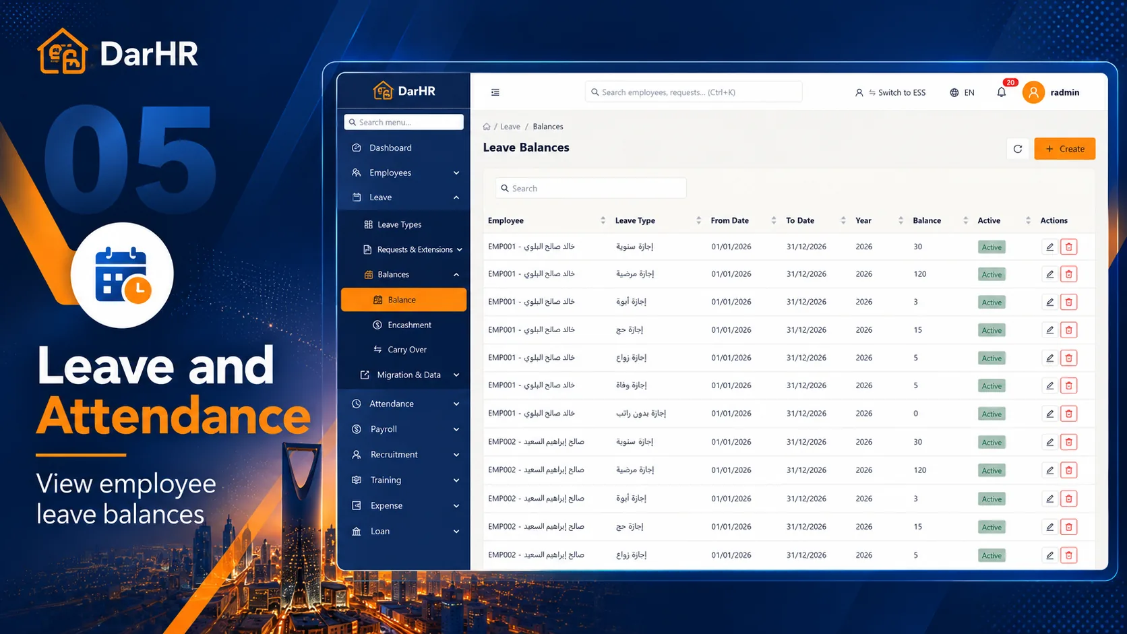This screenshot has height=634, width=1127.
Task: Open the Dashboard menu item
Action: point(403,148)
